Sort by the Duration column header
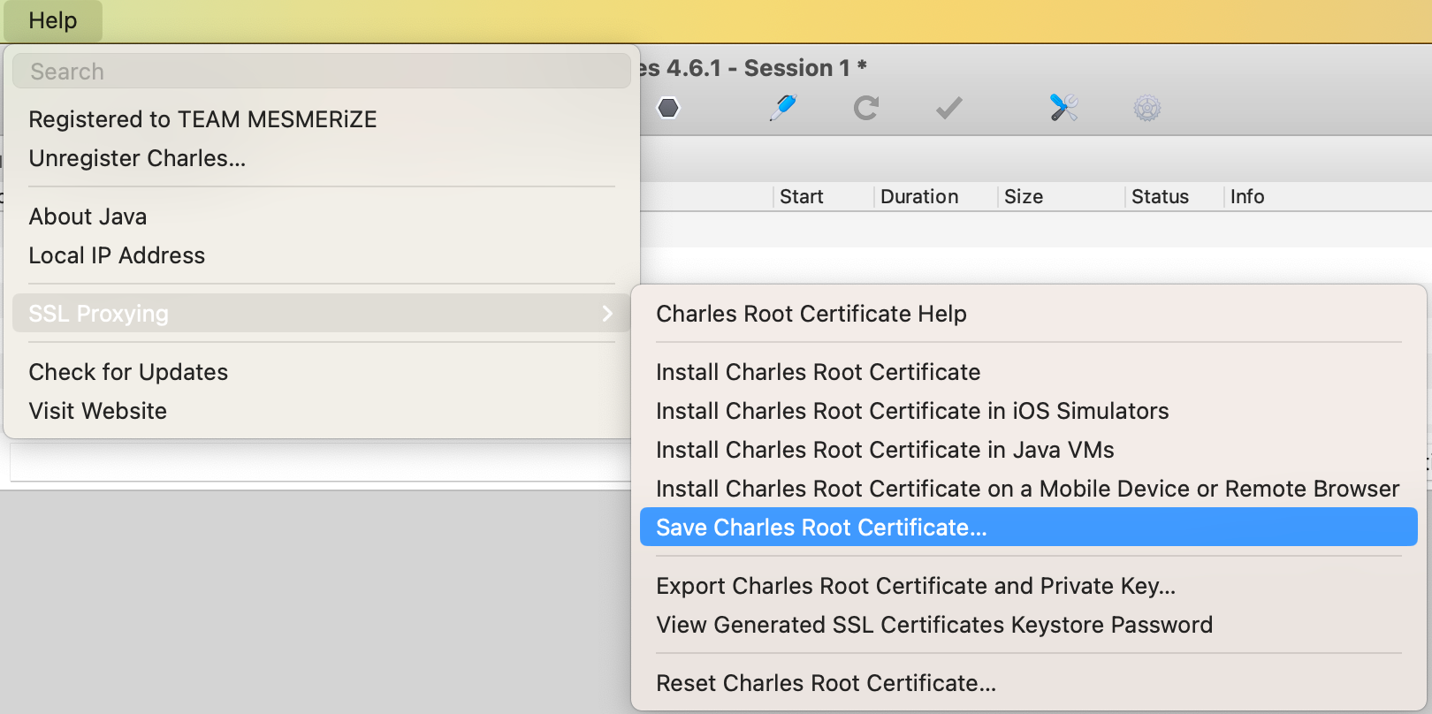Screen dimensions: 1432x714 click(x=919, y=196)
